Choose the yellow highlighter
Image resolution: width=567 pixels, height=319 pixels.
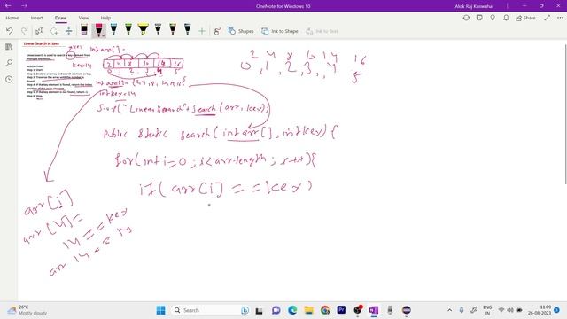coord(144,29)
